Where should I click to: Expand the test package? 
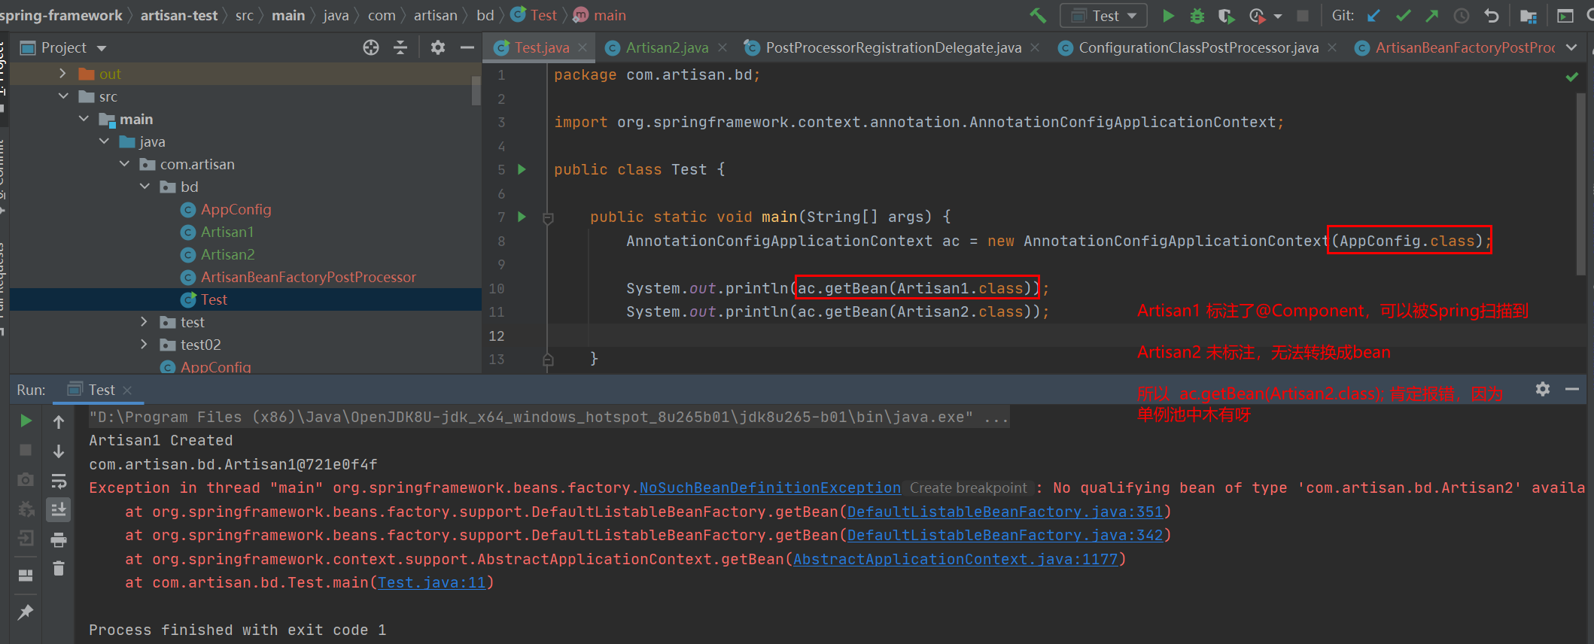pyautogui.click(x=144, y=322)
